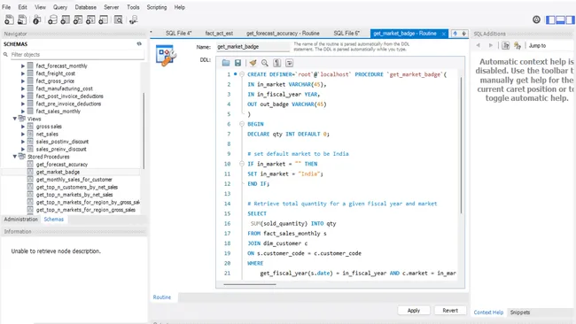Switch to the fact_act_est tab

(219, 34)
